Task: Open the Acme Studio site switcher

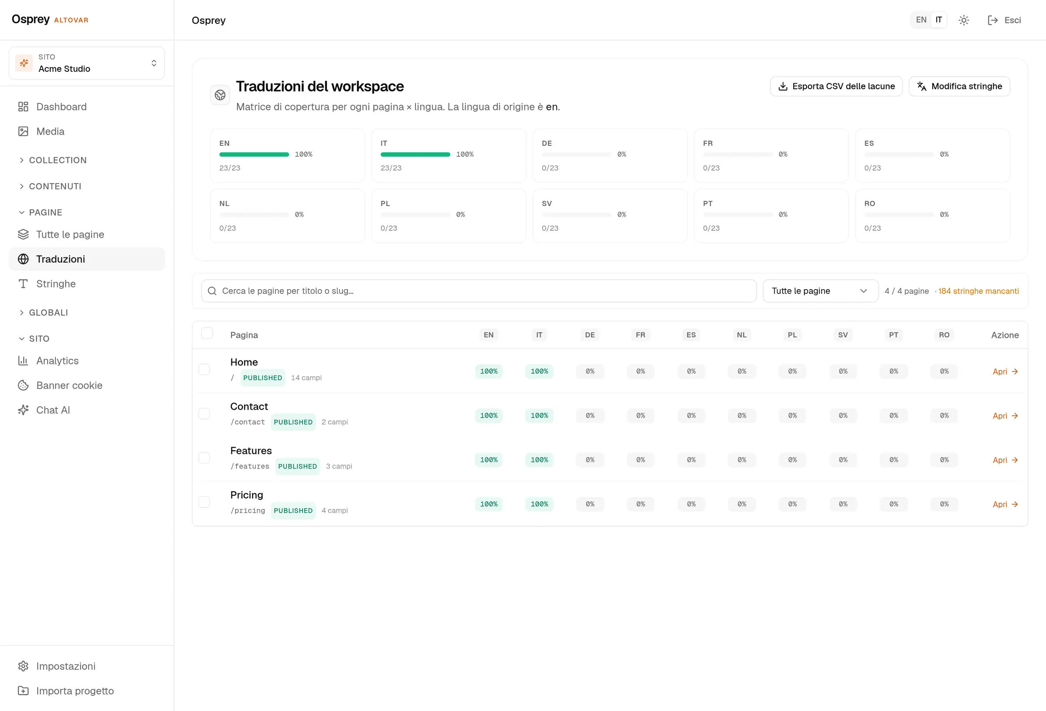Action: pos(87,63)
